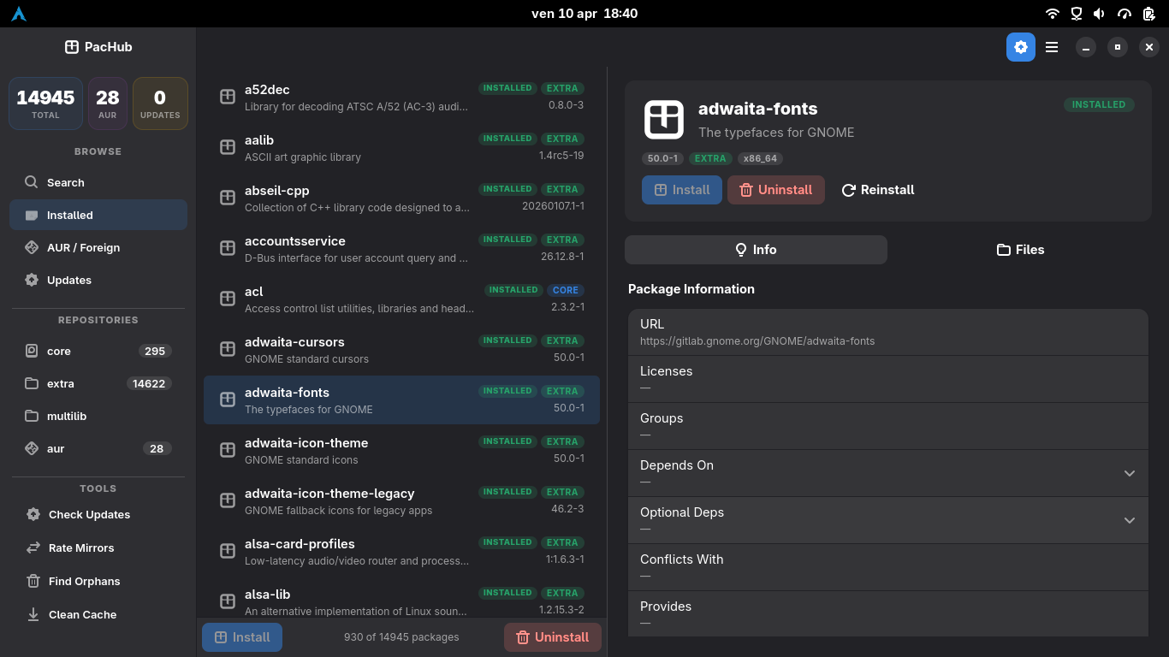Open the settings gear button

pos(1020,47)
